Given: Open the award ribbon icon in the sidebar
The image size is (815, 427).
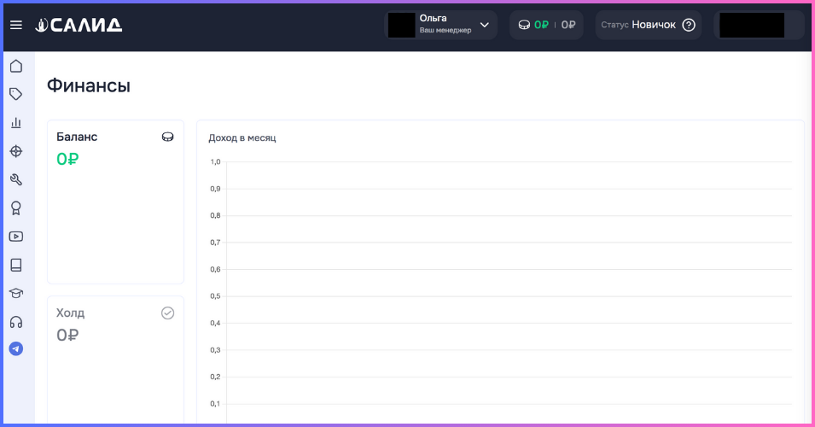Looking at the screenshot, I should [16, 208].
